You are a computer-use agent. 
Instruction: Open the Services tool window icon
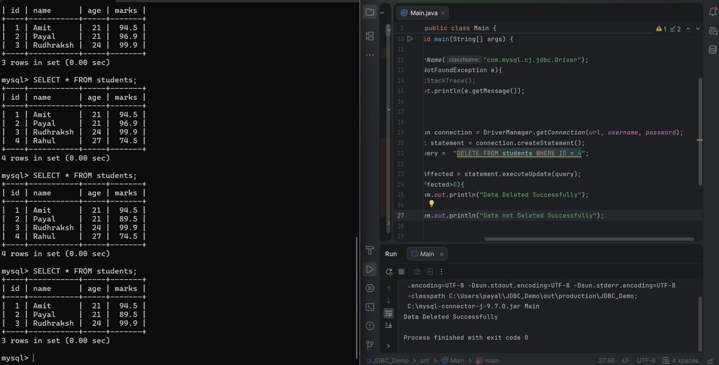pos(370,288)
